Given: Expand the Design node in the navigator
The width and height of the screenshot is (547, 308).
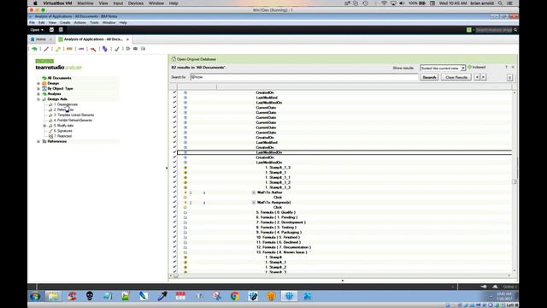Looking at the screenshot, I should point(38,84).
